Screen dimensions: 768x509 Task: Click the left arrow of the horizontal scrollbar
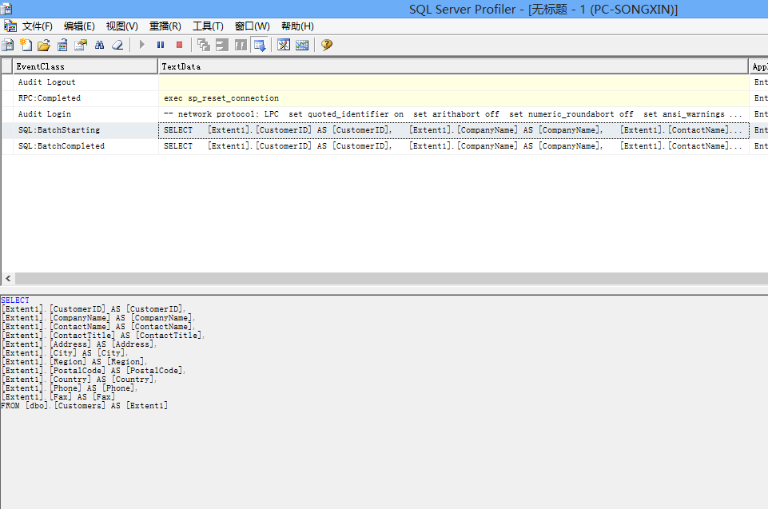8,278
